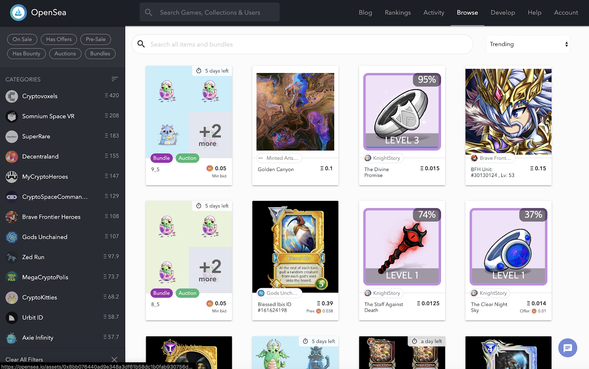Click the categories sort icon

click(x=114, y=79)
